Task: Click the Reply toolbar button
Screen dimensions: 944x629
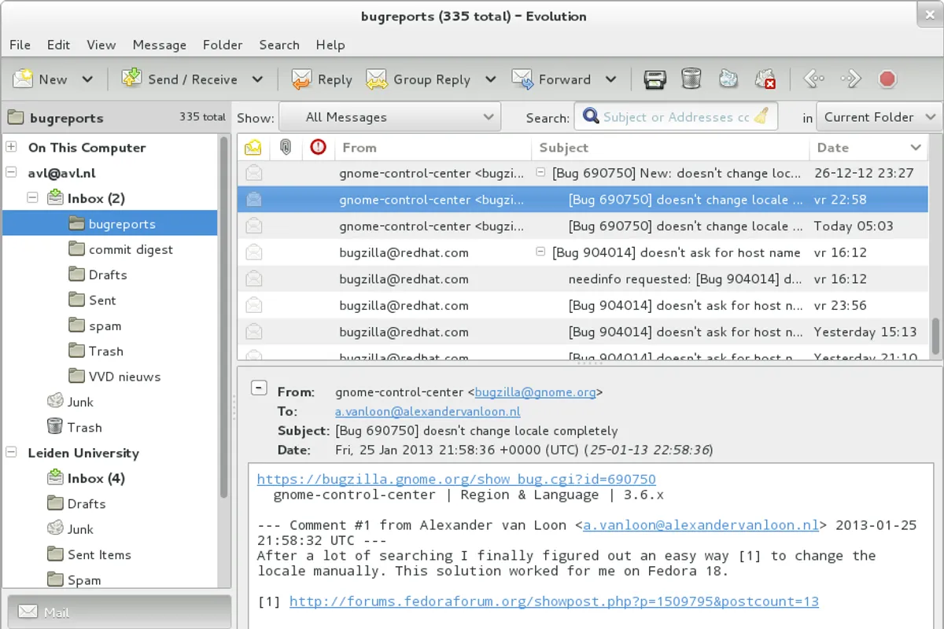Action: pos(322,79)
